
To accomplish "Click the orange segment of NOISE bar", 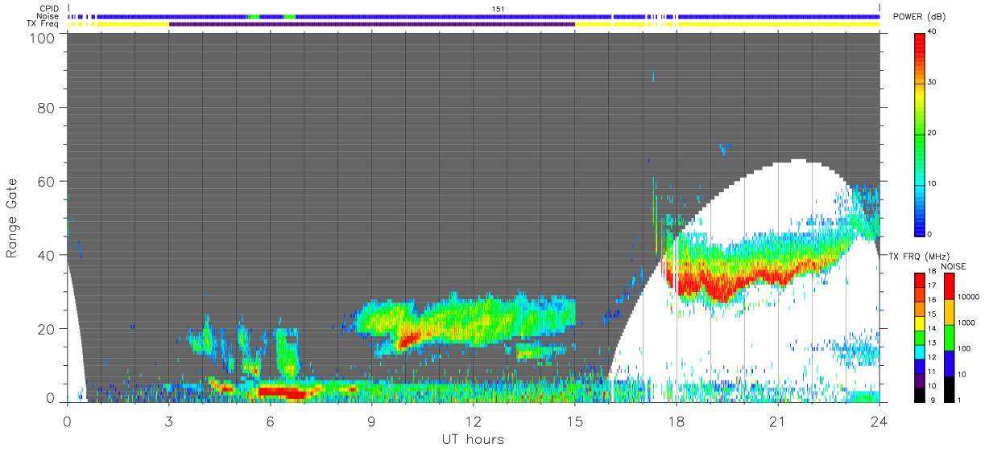I will (x=950, y=312).
